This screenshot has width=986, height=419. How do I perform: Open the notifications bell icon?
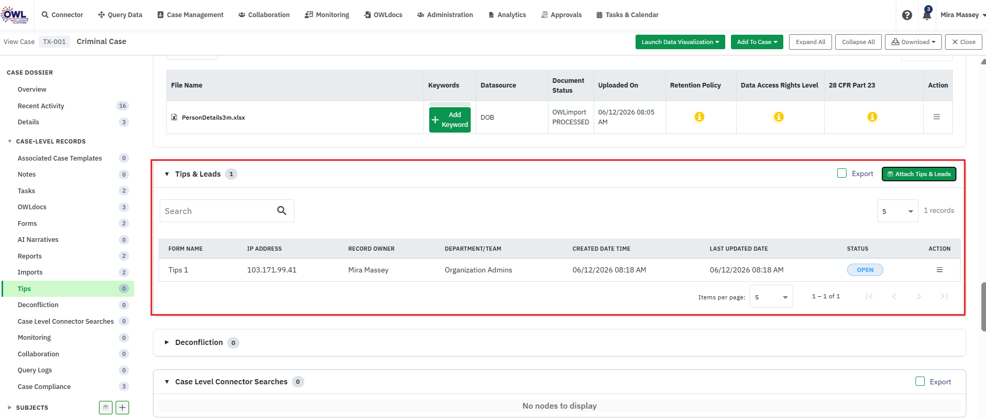[x=927, y=14]
